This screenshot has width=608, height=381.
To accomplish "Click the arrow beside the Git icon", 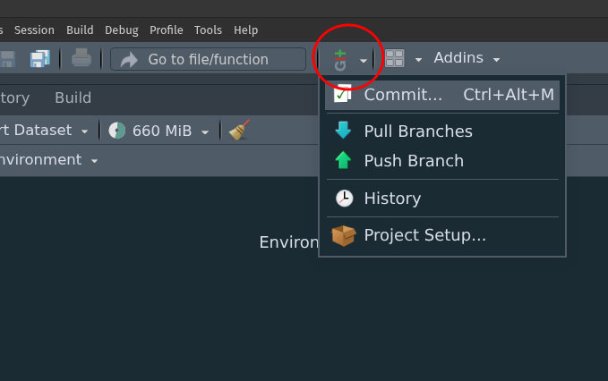I will tap(364, 60).
